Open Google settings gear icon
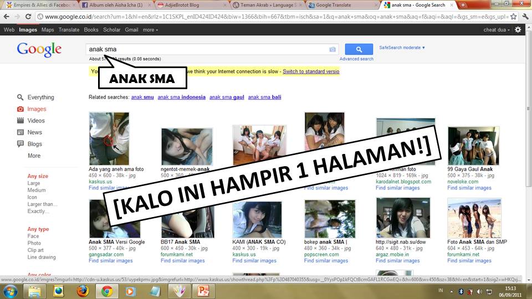 point(518,29)
